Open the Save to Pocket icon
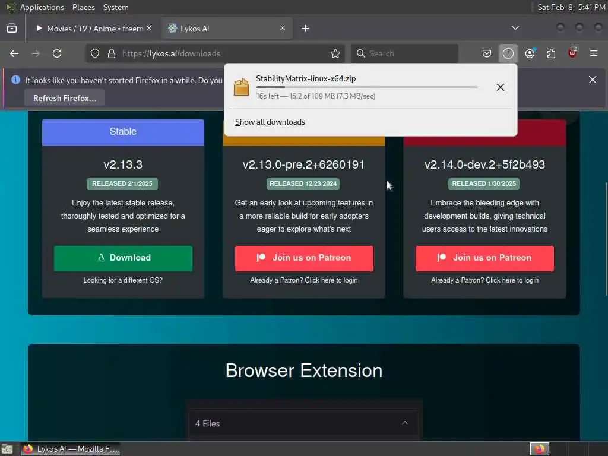The width and height of the screenshot is (608, 456). click(x=487, y=53)
